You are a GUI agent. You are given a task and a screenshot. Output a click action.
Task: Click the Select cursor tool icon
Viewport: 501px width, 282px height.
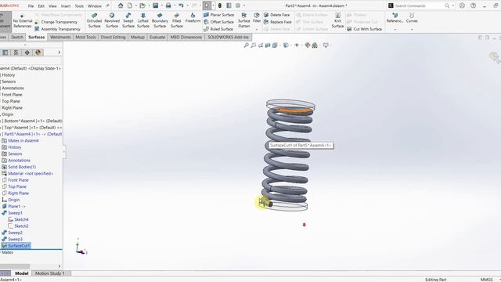click(207, 5)
